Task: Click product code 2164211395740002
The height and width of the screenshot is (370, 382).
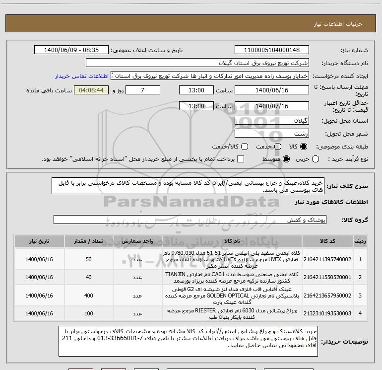Action: 327,259
